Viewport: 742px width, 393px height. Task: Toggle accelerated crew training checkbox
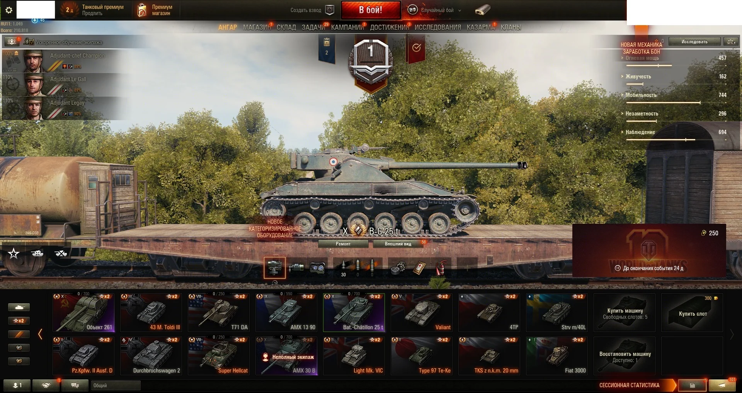click(x=31, y=42)
